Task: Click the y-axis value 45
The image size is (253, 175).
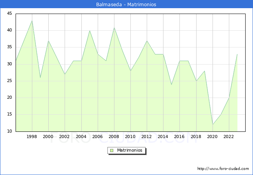Action: [9, 13]
